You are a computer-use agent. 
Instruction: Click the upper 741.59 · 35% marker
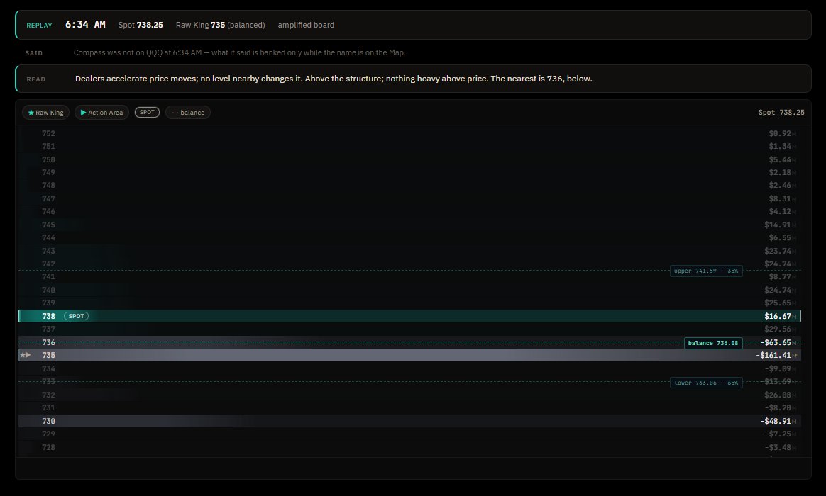(706, 271)
